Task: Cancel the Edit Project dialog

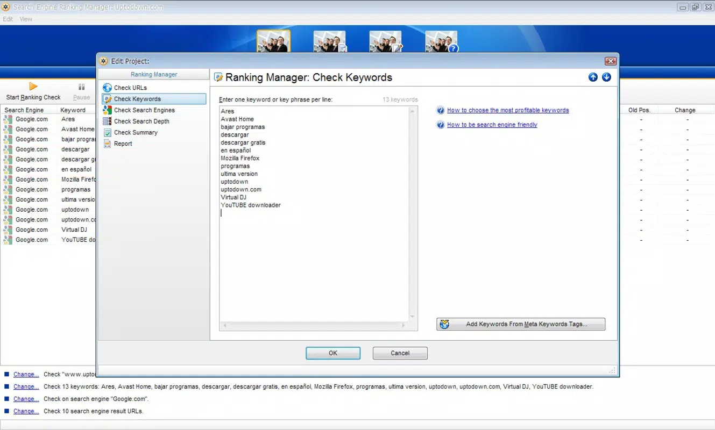Action: point(400,353)
